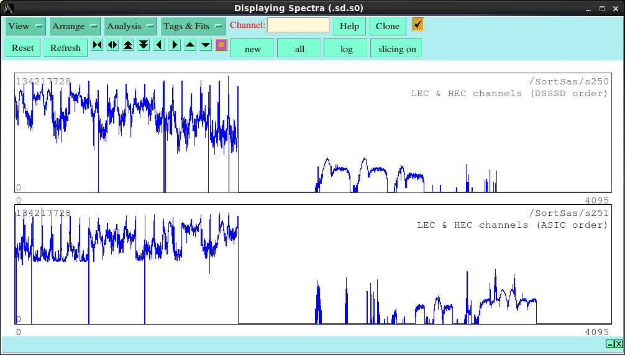Click the horizontal expand arrows icon
The image size is (625, 355).
[x=112, y=45]
